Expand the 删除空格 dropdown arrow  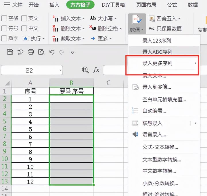120,28
